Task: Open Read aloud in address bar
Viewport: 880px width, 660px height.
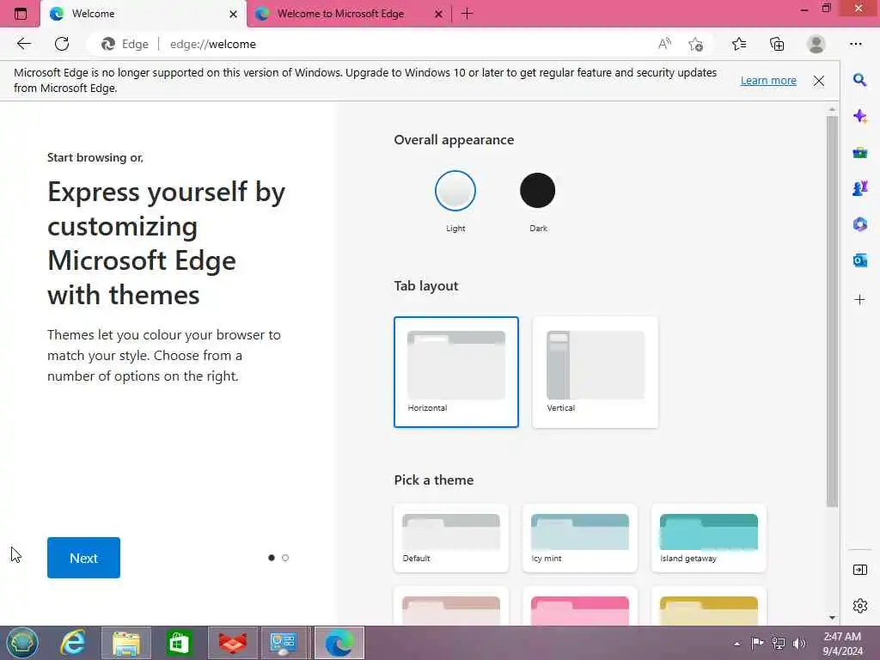Action: tap(664, 44)
